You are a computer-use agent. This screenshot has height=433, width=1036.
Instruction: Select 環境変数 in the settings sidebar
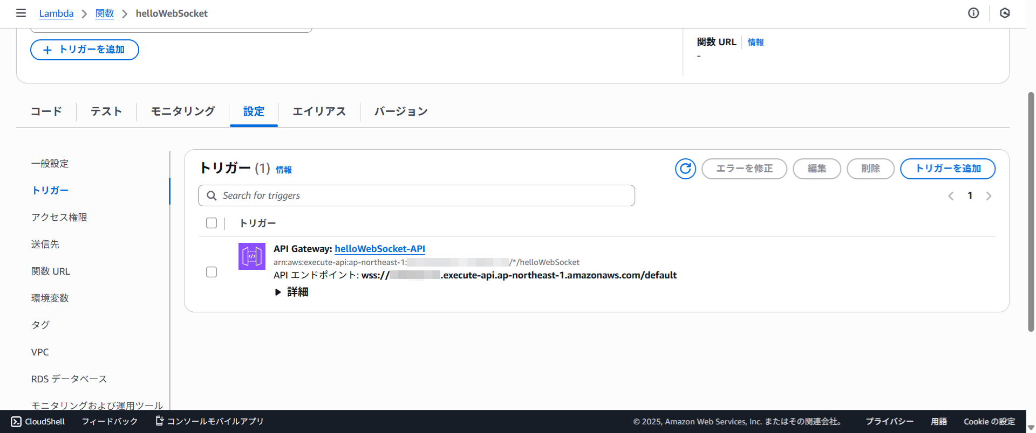tap(50, 298)
